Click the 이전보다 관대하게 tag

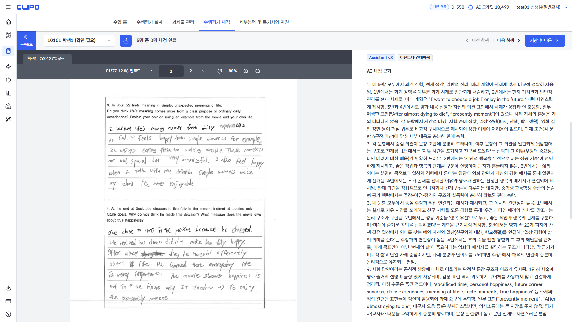(x=415, y=58)
